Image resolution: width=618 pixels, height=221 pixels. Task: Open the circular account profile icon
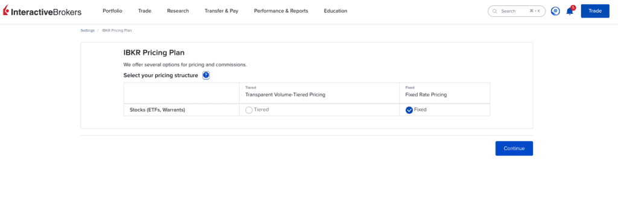(x=555, y=11)
